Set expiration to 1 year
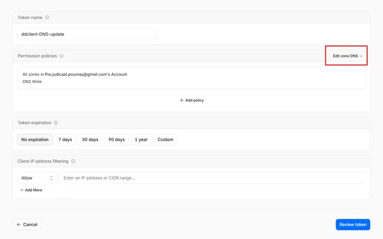The width and height of the screenshot is (383, 239). [x=141, y=139]
